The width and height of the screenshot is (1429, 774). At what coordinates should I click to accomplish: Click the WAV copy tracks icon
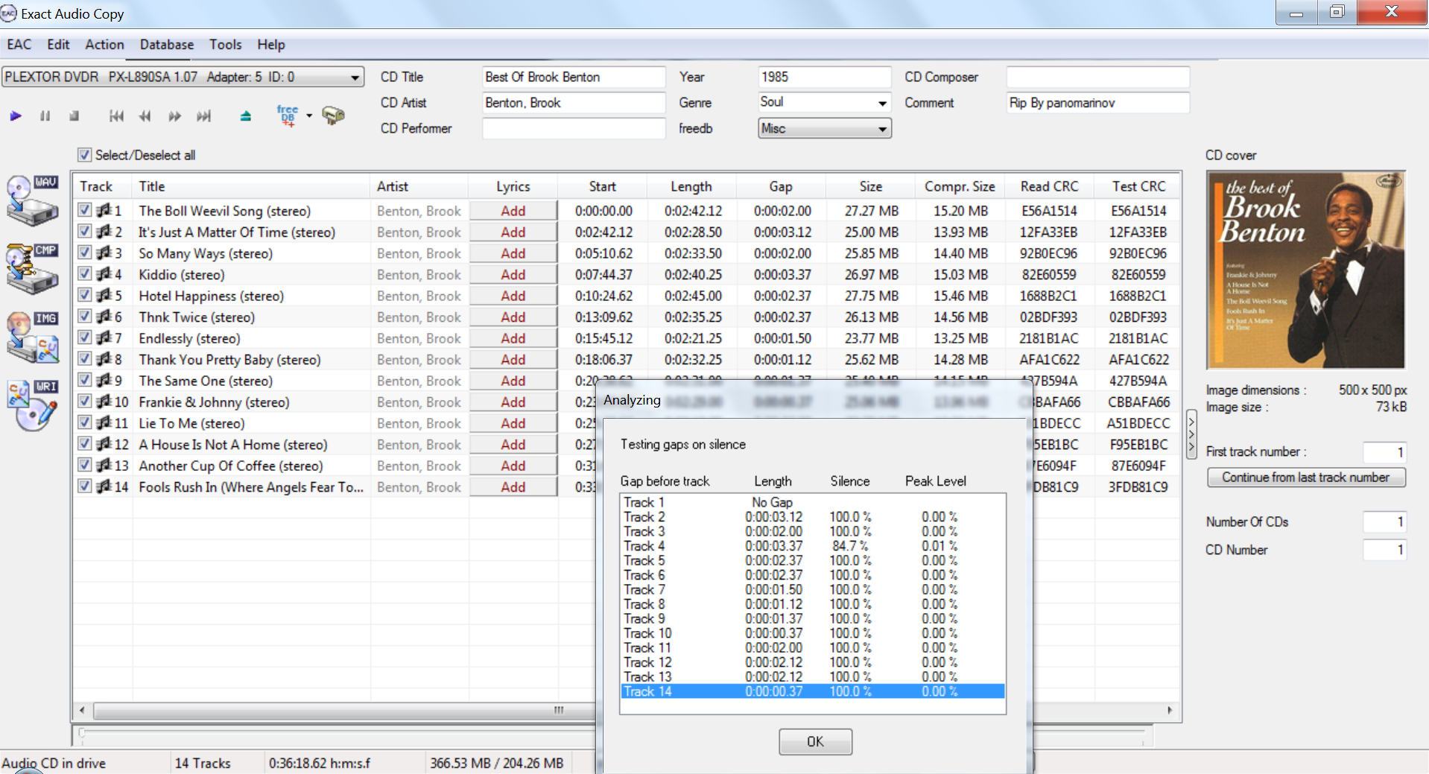32,200
